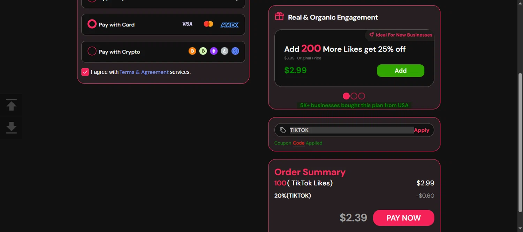Viewport: 523px width, 232px height.
Task: Click the coupon tag icon
Action: click(x=283, y=130)
